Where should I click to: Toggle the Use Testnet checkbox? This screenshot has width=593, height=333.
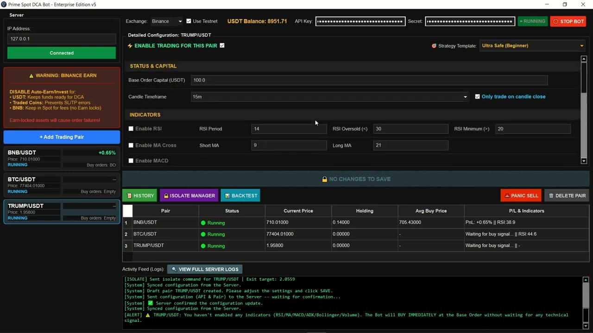pyautogui.click(x=189, y=21)
